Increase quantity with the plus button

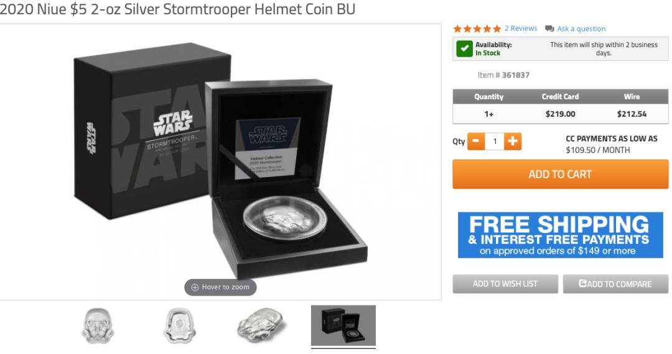(513, 142)
